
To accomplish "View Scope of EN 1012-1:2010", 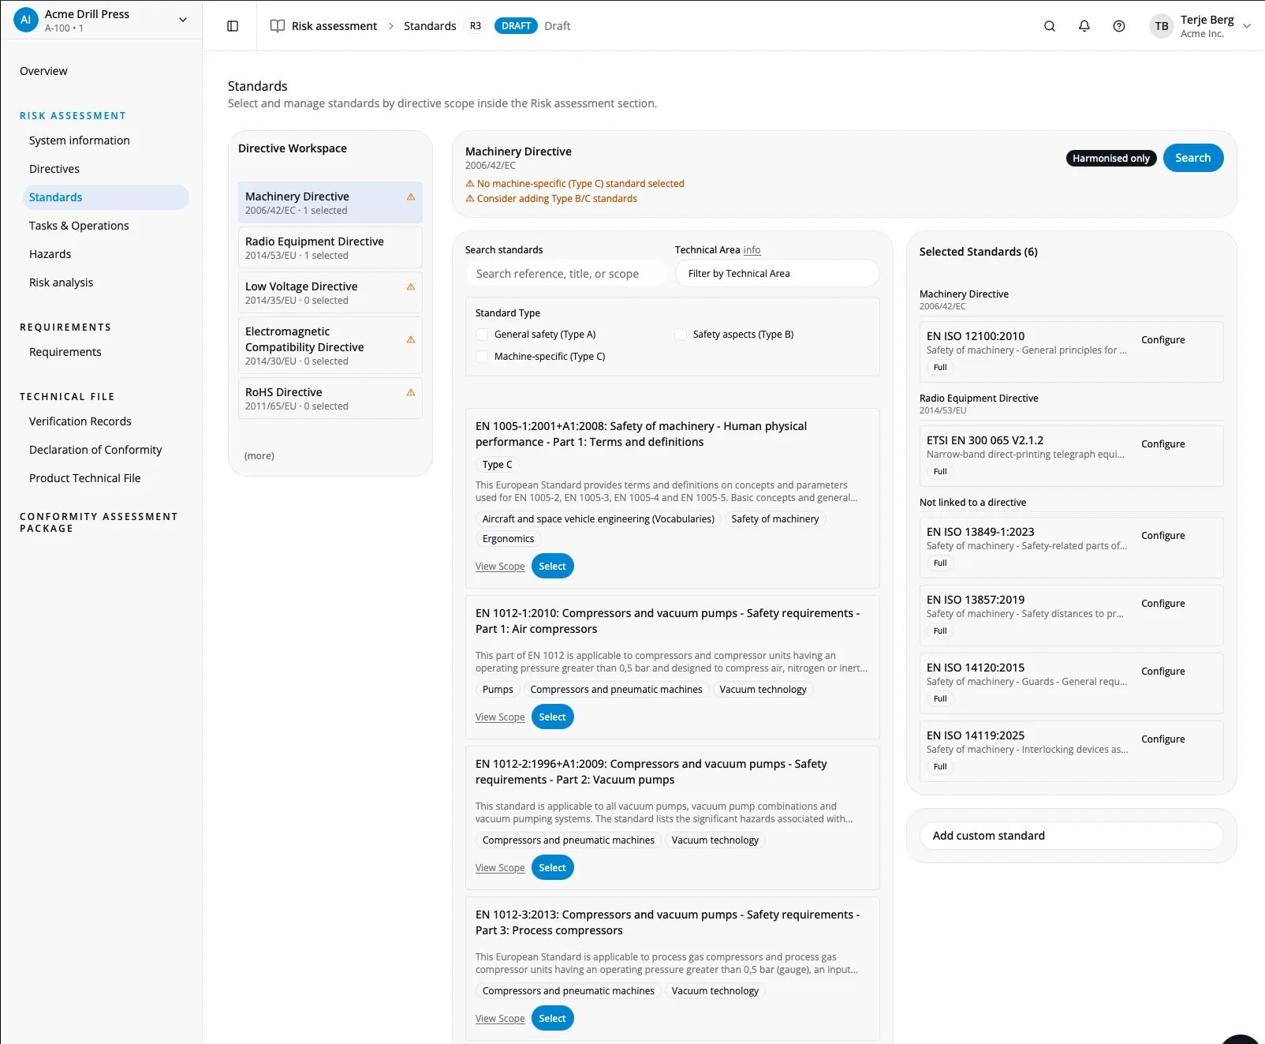I will 500,717.
